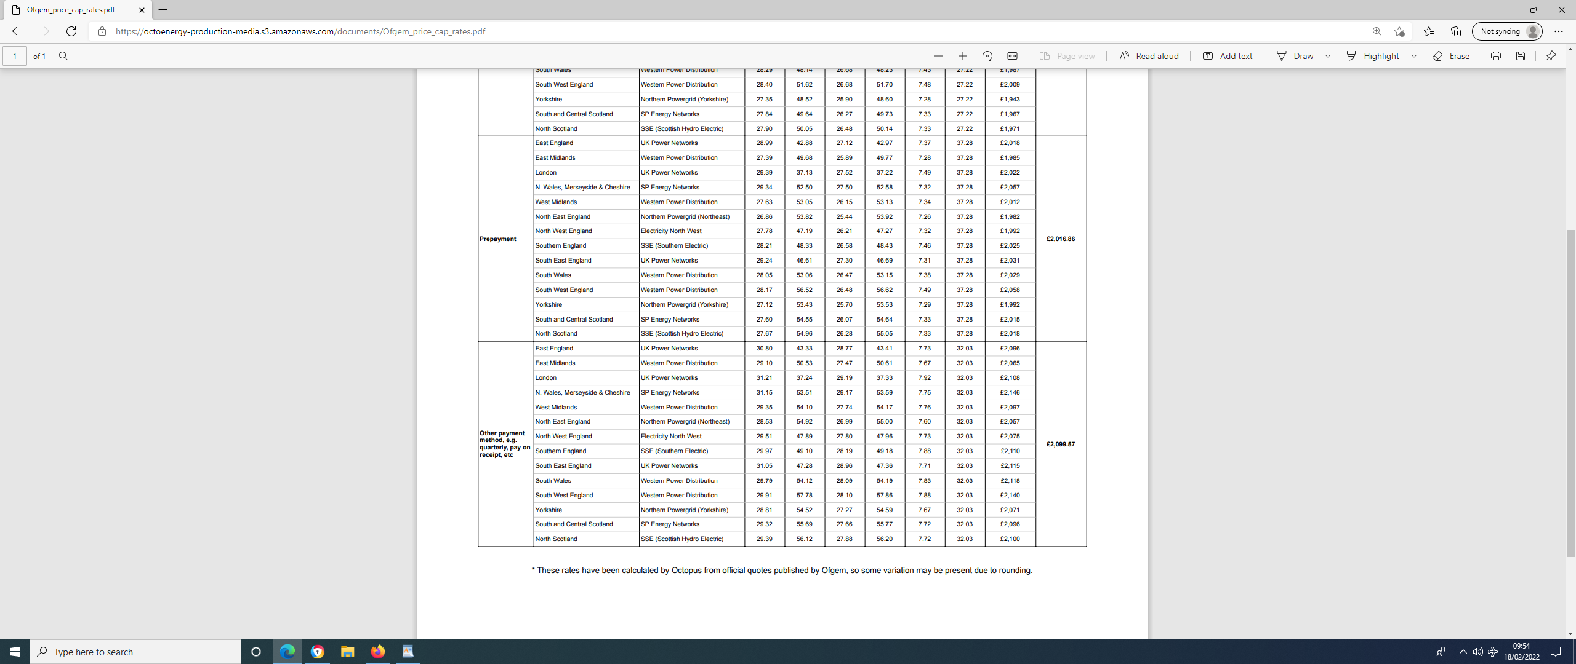Activate the Draw tool

(x=1295, y=56)
